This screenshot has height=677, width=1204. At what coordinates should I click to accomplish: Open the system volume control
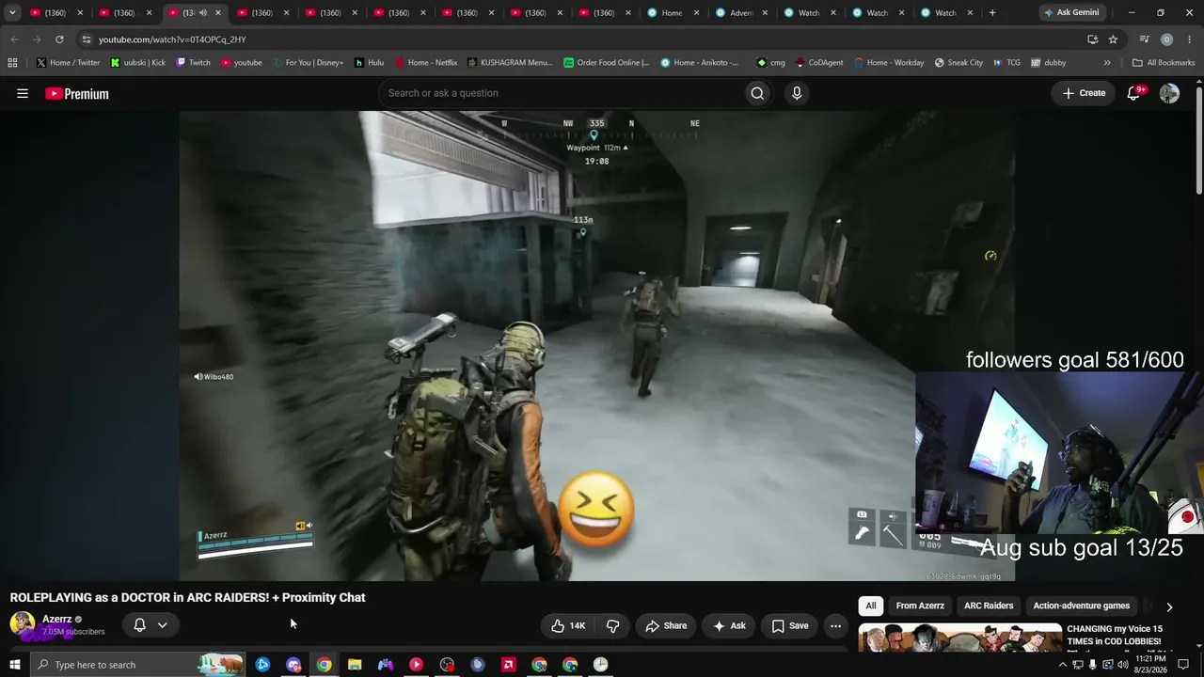click(1122, 665)
